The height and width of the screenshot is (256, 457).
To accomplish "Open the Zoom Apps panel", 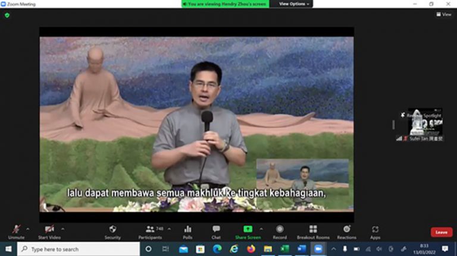I will pos(375,232).
